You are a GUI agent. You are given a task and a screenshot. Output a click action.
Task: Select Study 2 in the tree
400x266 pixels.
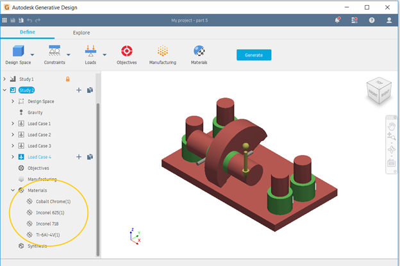[26, 90]
